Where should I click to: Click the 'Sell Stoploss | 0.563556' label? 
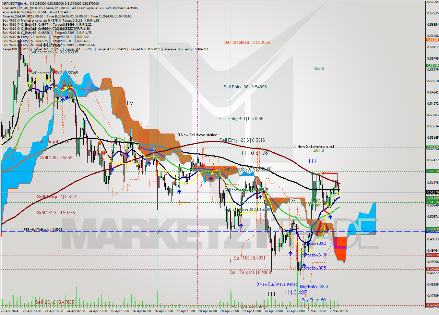click(247, 42)
